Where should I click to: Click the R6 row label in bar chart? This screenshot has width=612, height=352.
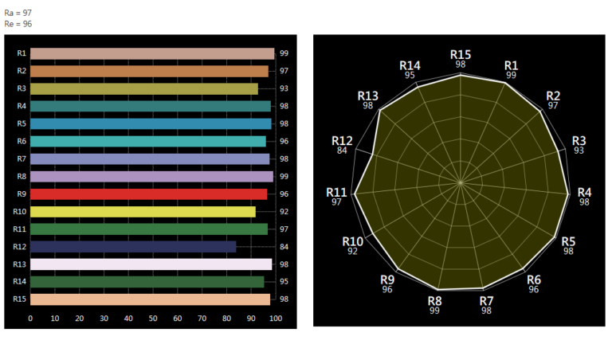21,141
